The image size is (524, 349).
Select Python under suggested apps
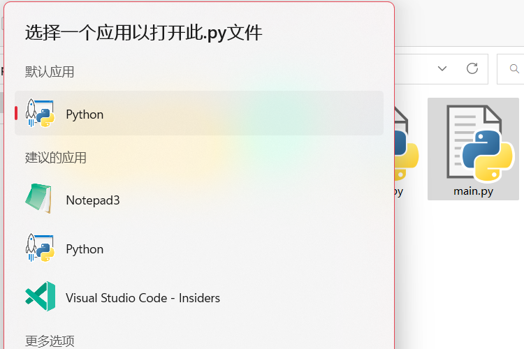[x=199, y=248]
